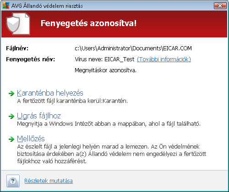The width and height of the screenshot is (229, 192).
Task: Show details via Részletek mutatása
Action: pyautogui.click(x=49, y=181)
